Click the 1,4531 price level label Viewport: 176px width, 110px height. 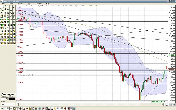pos(20,10)
